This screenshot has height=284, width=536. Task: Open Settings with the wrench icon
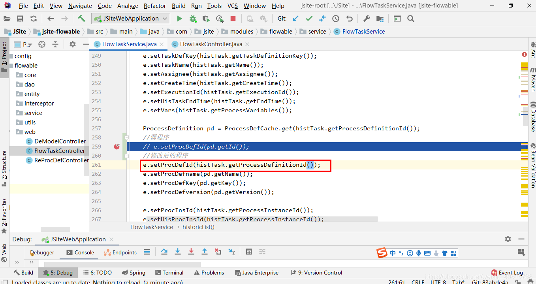point(367,19)
